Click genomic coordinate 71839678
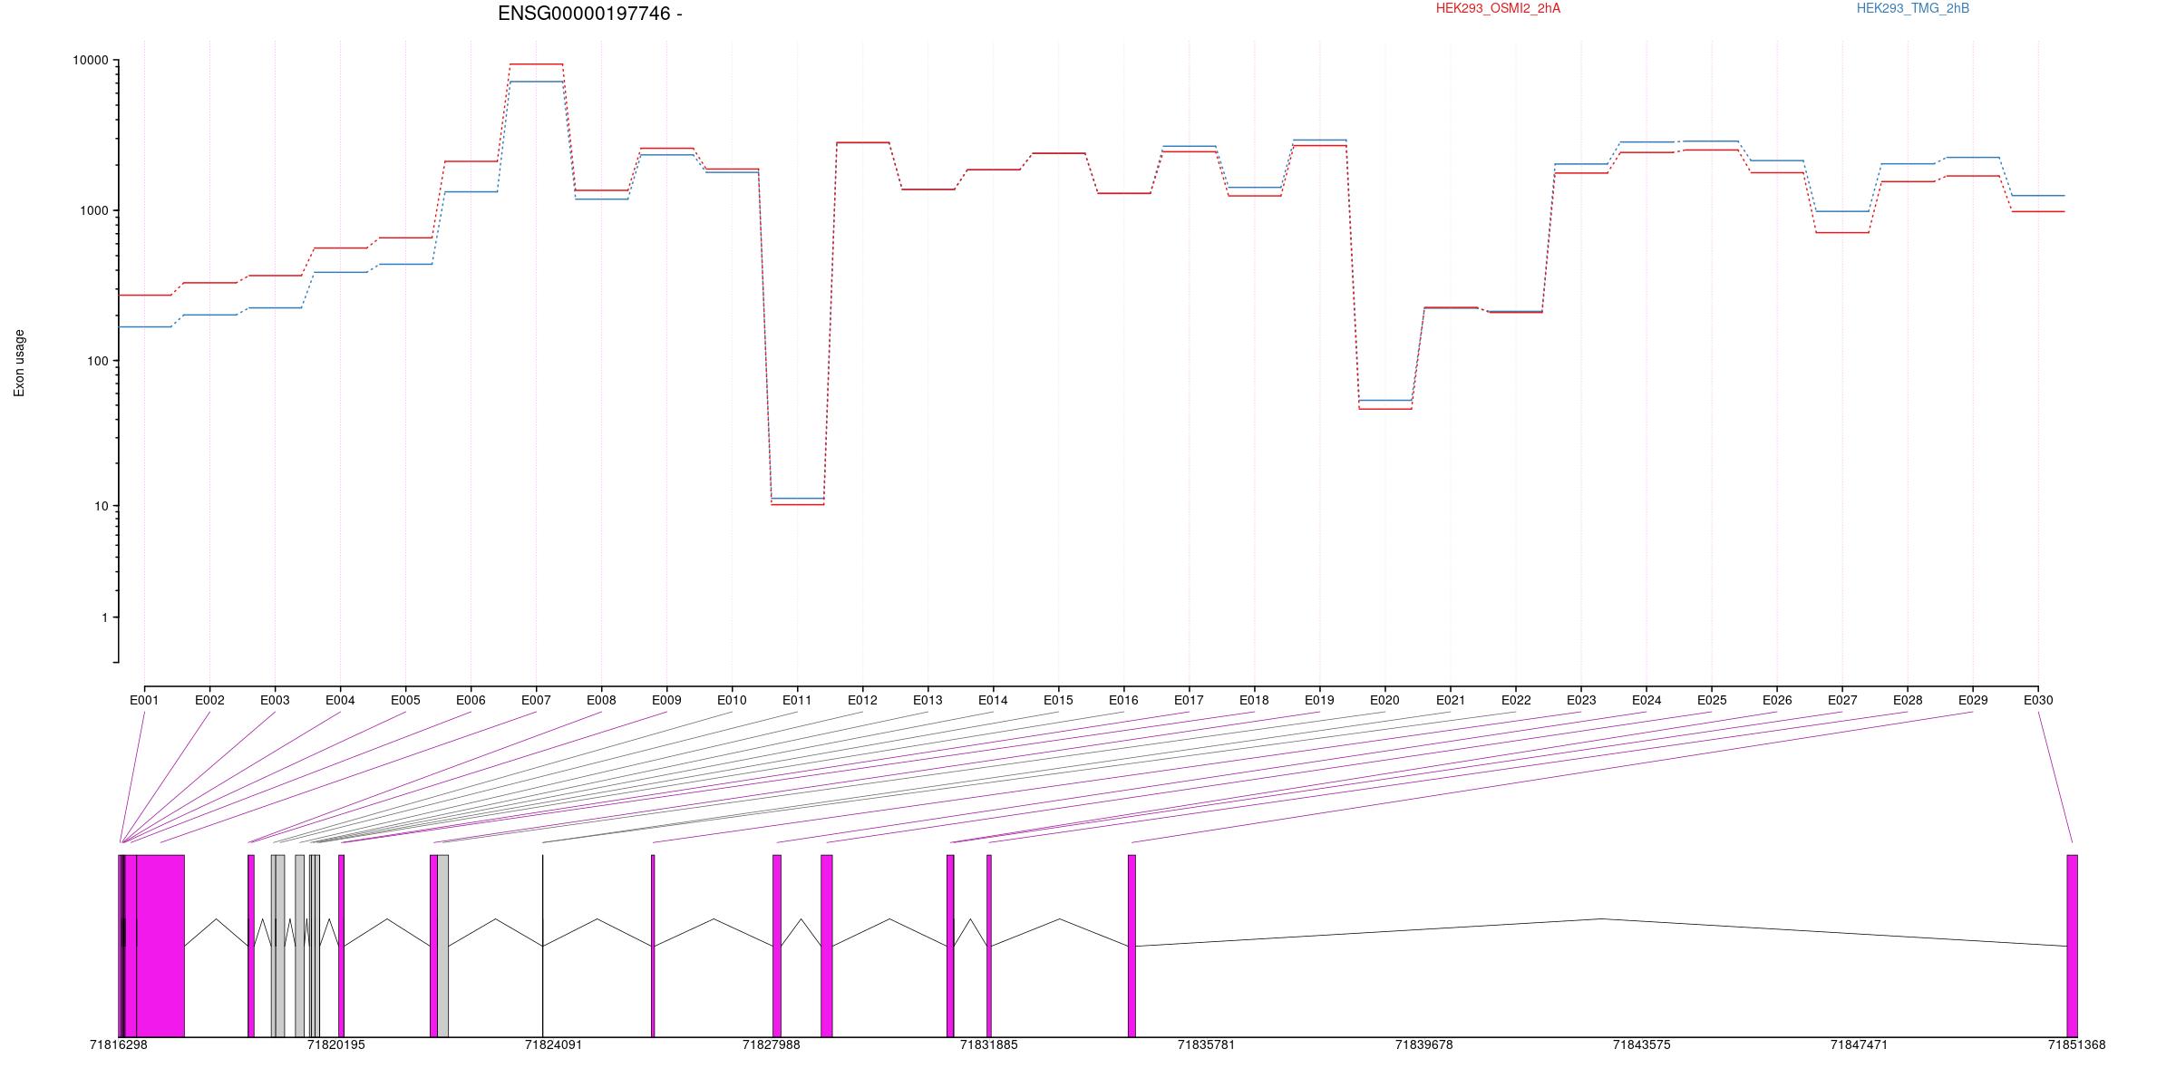 1423,1044
